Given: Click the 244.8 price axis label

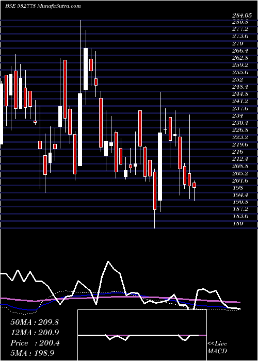Looking at the screenshot, I should (240, 94).
